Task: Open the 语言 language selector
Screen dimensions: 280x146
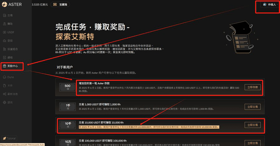Action: click(8, 102)
